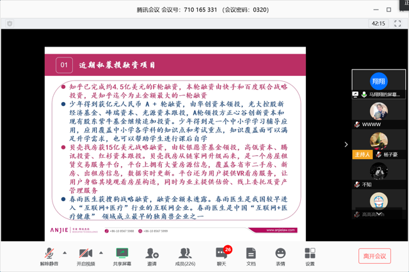Open audio options arrow beside 解除静音

(65, 253)
